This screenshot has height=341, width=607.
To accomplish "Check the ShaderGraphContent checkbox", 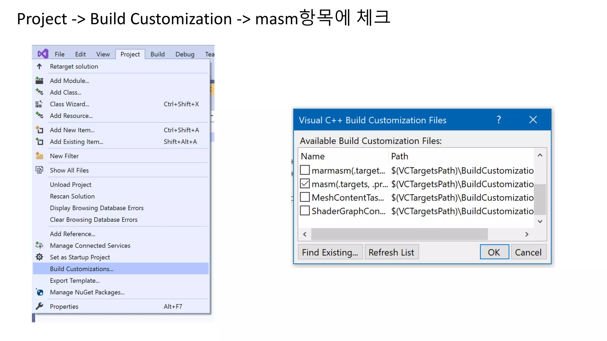I will (305, 211).
